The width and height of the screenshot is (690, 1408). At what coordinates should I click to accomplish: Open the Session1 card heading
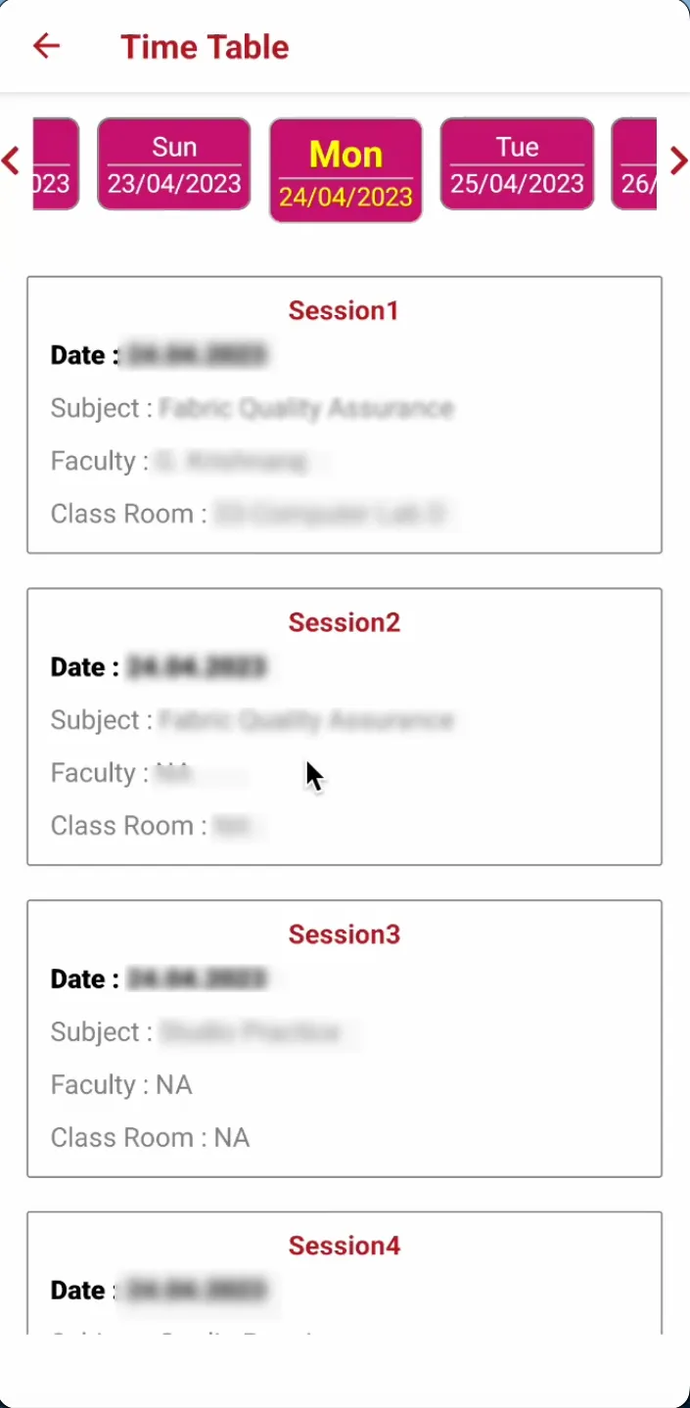(344, 311)
